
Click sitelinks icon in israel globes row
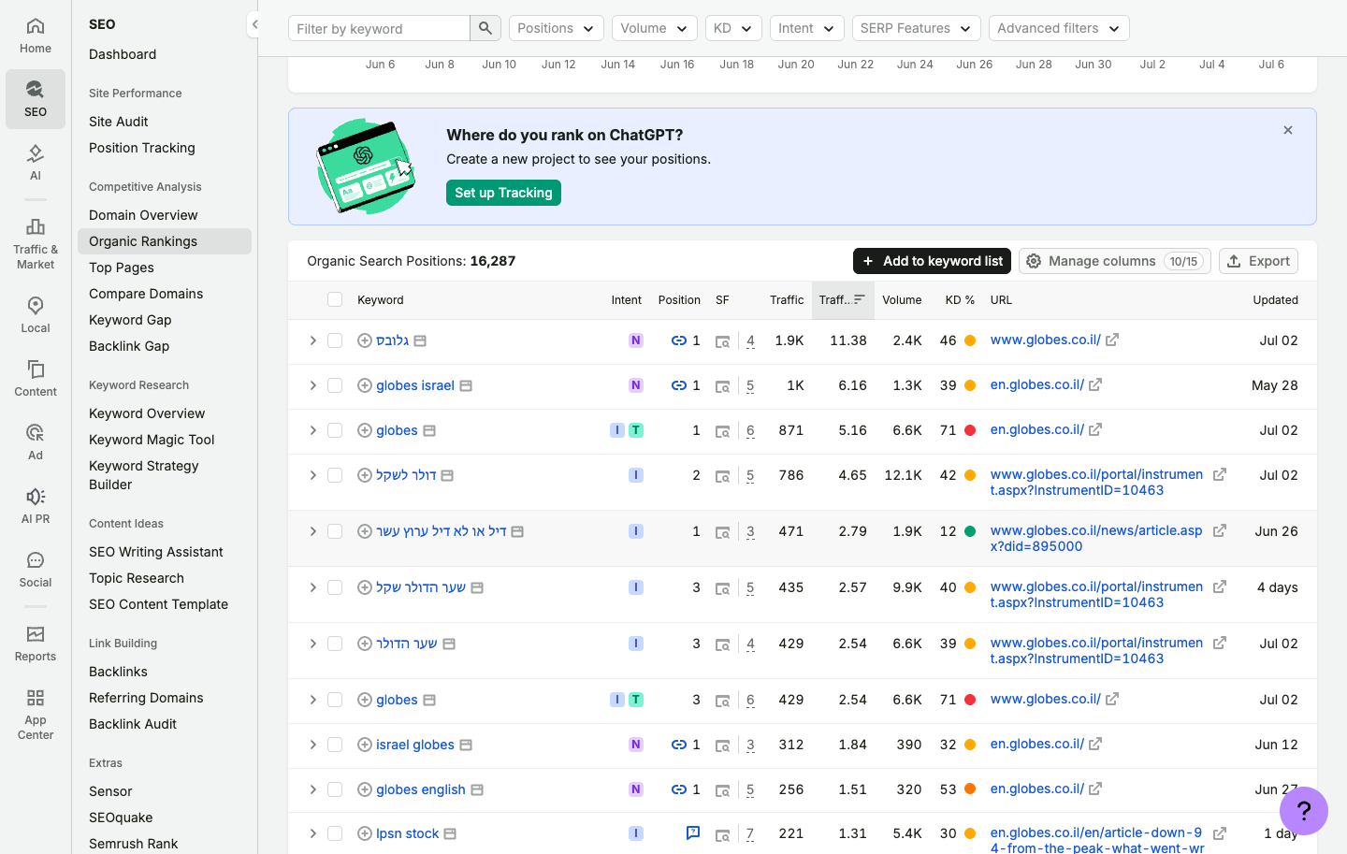679,745
